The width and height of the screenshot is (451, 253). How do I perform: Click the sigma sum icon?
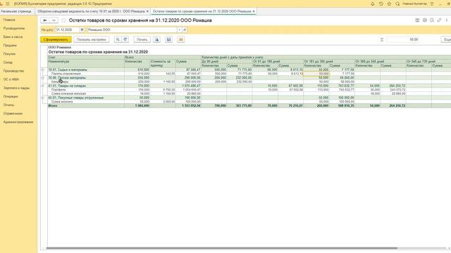click(382, 39)
